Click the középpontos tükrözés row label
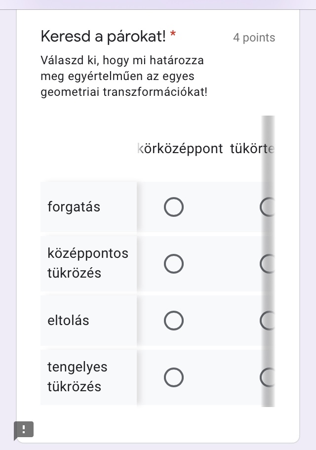316x450 pixels. pos(87,263)
